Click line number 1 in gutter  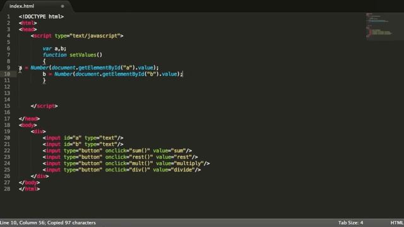[8, 16]
